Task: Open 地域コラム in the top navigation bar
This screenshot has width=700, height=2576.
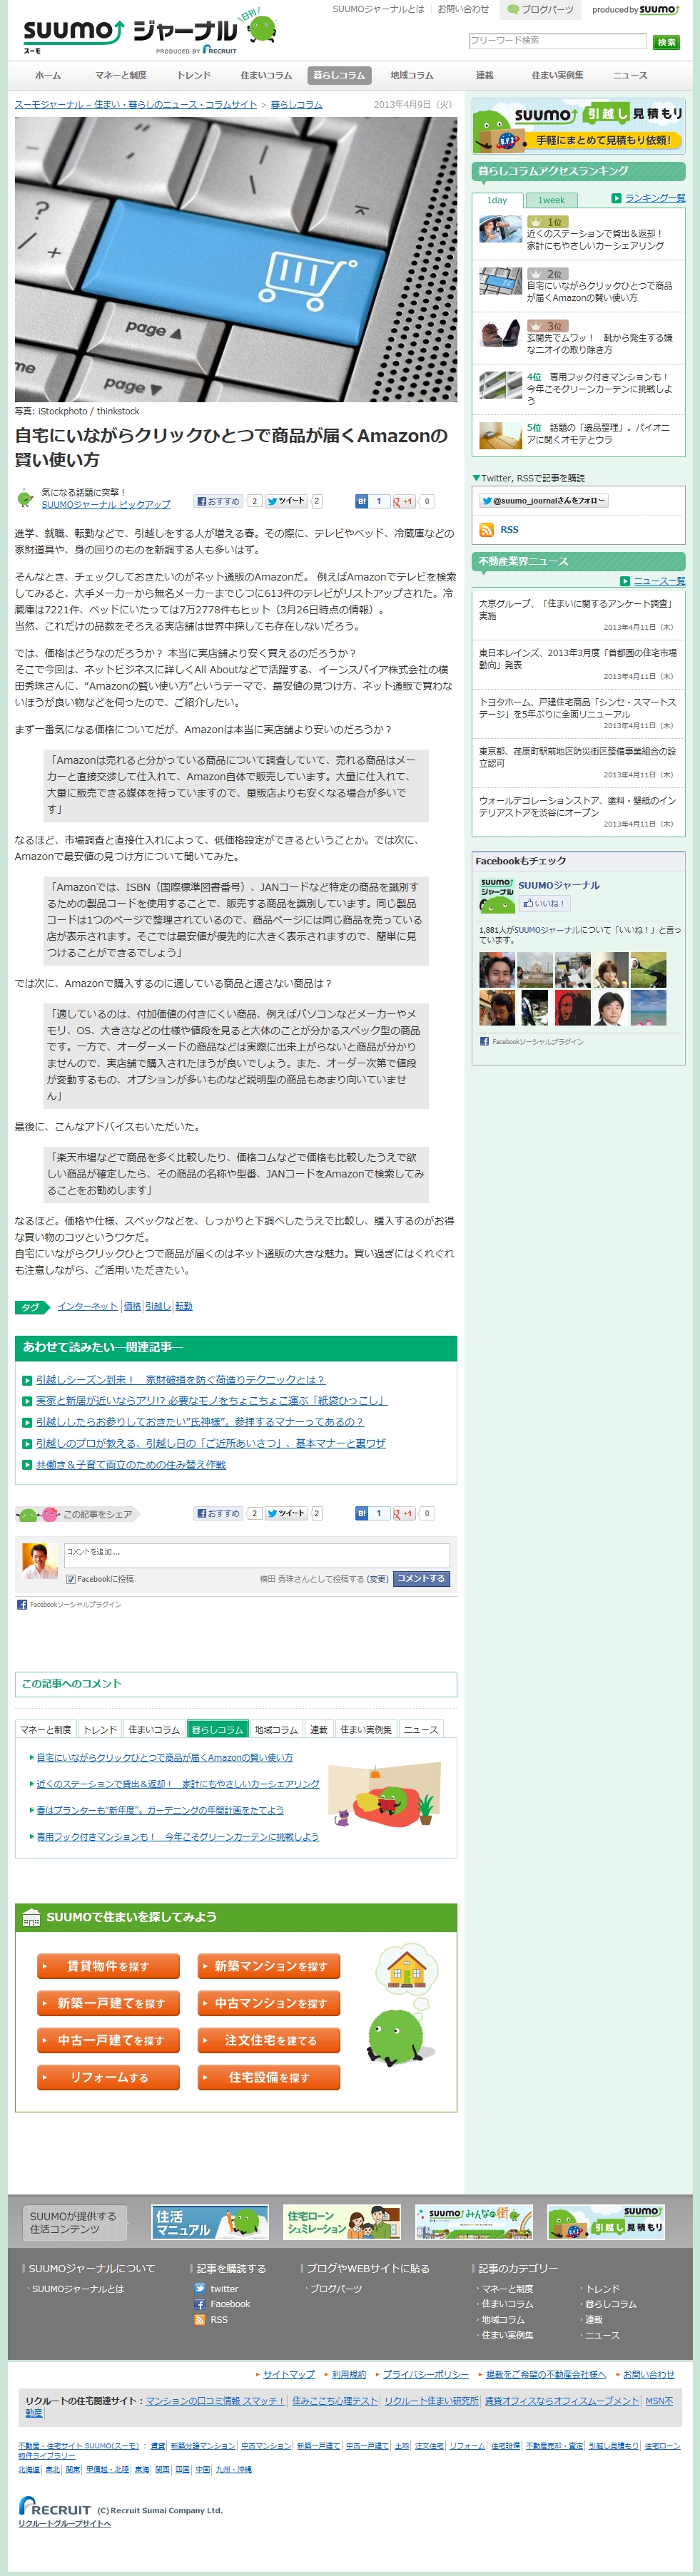Action: (412, 76)
